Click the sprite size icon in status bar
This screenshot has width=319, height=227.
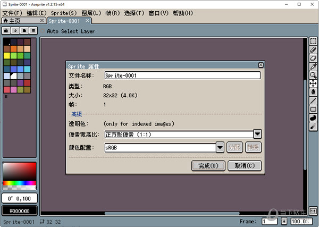42,221
